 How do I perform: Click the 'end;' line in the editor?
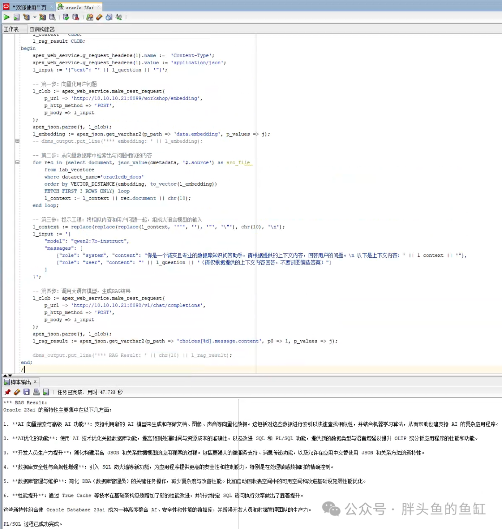(26, 362)
